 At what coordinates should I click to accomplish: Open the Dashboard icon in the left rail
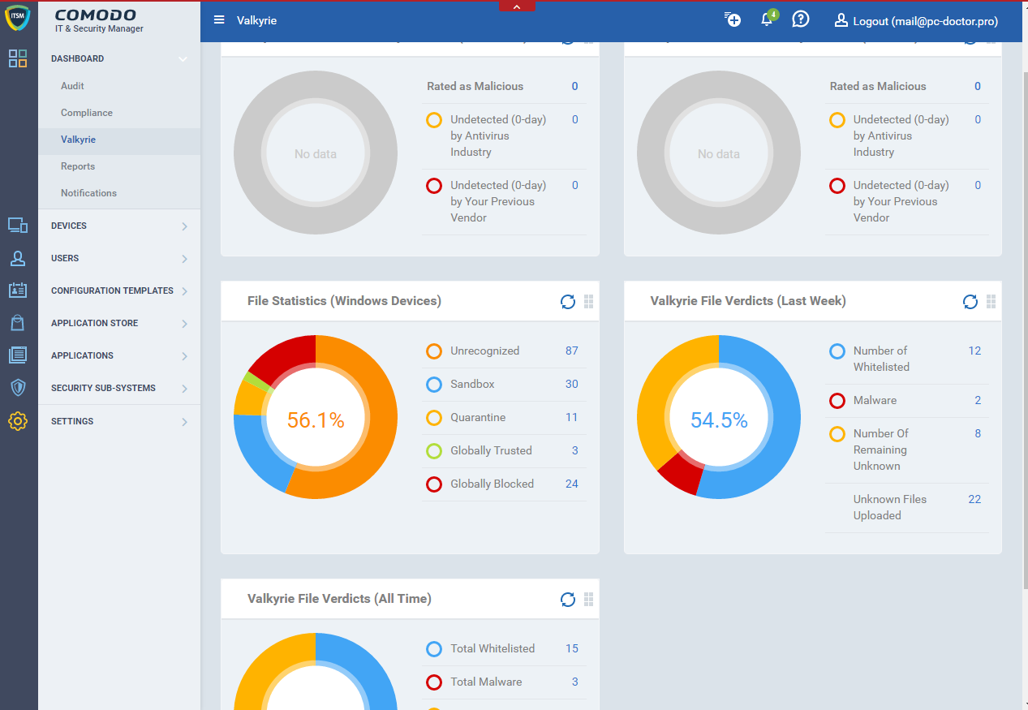click(x=18, y=58)
